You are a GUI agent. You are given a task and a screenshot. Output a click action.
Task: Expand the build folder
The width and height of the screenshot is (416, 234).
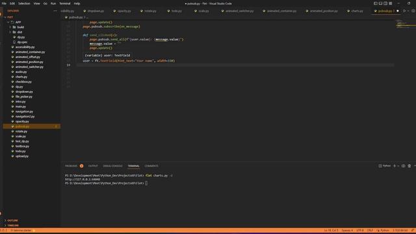[x=20, y=27]
